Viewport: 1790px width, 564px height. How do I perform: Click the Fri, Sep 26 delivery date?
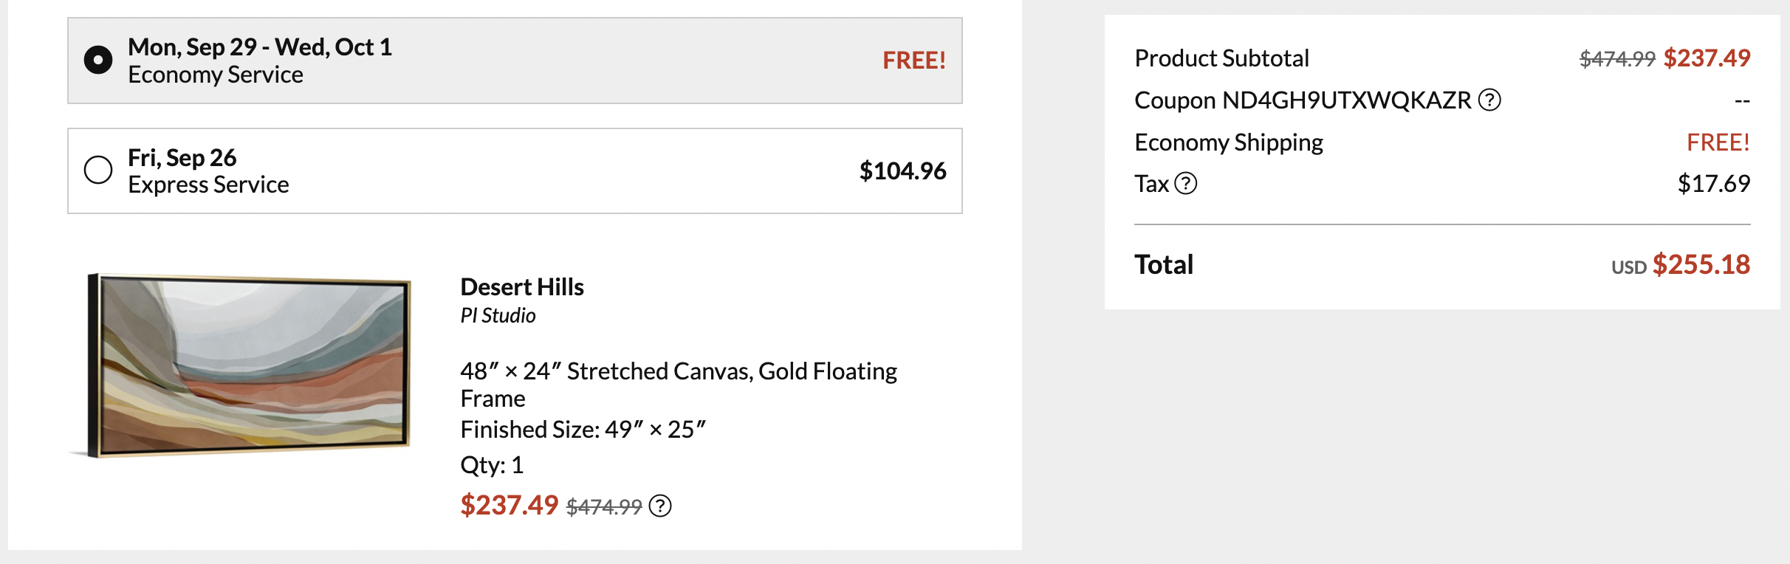click(x=182, y=157)
